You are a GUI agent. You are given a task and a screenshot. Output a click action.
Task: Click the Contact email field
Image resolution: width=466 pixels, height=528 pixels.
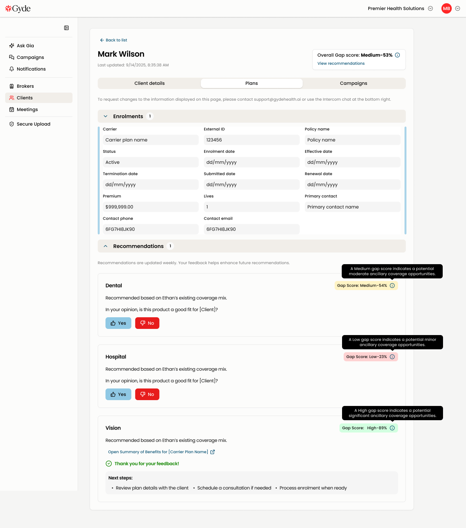252,229
